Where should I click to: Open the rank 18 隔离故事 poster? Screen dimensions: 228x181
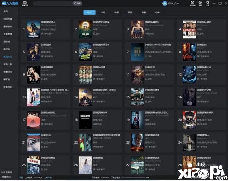pyautogui.click(x=85, y=120)
